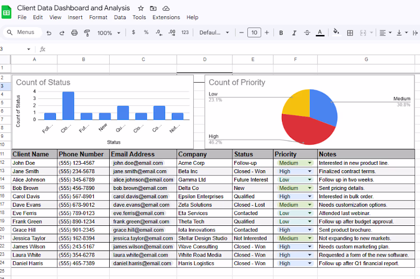
Task: Toggle bold formatting
Action: (x=281, y=33)
